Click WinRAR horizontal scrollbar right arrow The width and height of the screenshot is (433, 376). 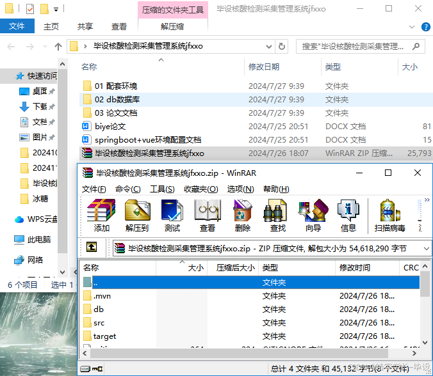[414, 353]
